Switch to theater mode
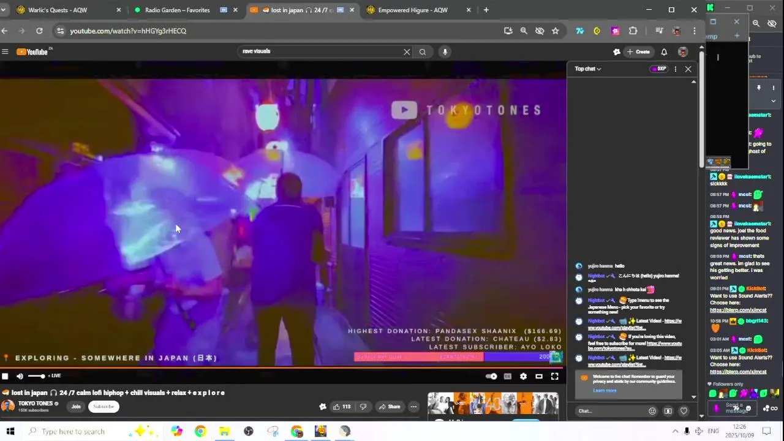The height and width of the screenshot is (441, 784). (539, 376)
